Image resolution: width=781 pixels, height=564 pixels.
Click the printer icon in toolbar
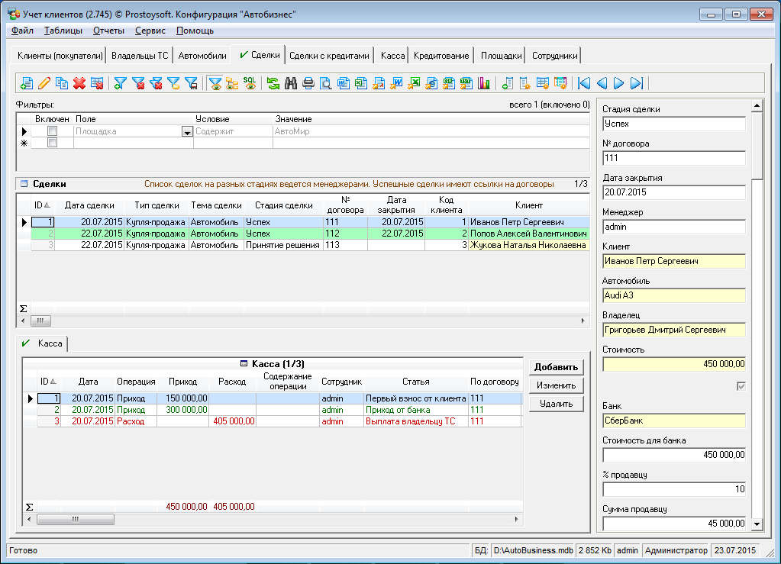(308, 83)
